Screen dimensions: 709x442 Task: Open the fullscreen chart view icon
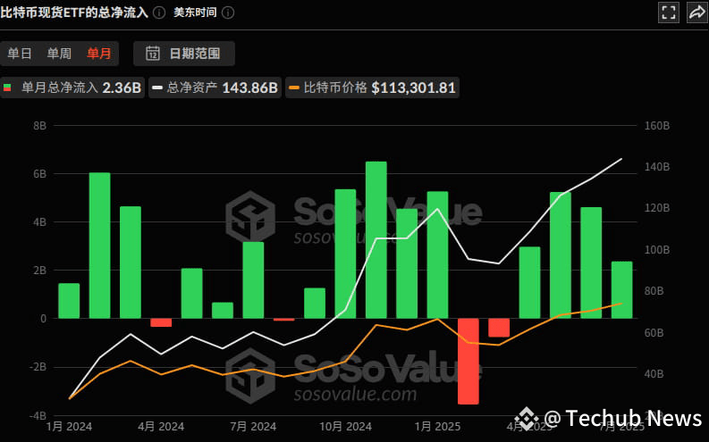[668, 13]
